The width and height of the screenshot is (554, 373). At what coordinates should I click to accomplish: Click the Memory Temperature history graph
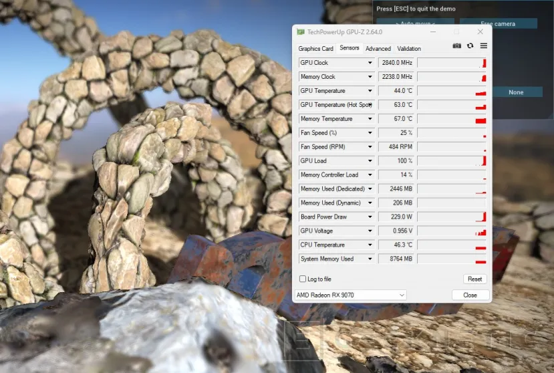point(452,119)
